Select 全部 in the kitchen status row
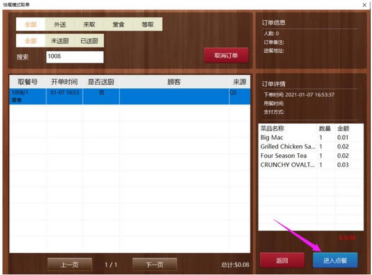 [x=30, y=41]
